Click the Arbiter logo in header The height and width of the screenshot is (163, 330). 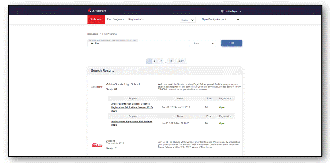pyautogui.click(x=97, y=11)
